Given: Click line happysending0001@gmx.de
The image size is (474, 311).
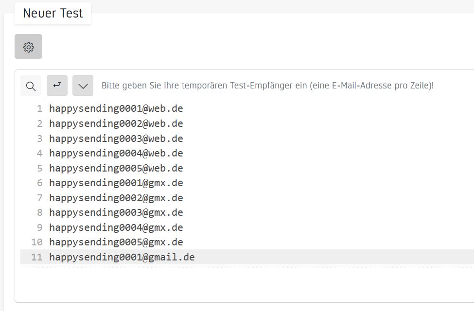Looking at the screenshot, I should pyautogui.click(x=116, y=183).
